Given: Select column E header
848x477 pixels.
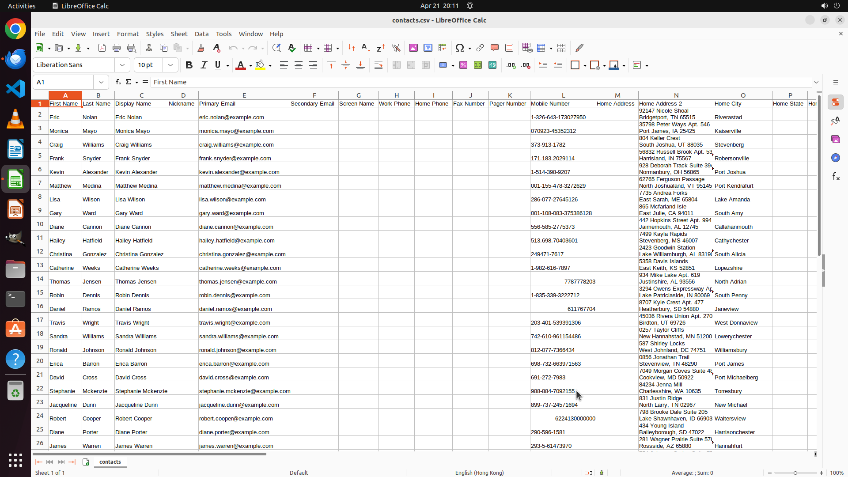Looking at the screenshot, I should pos(244,95).
